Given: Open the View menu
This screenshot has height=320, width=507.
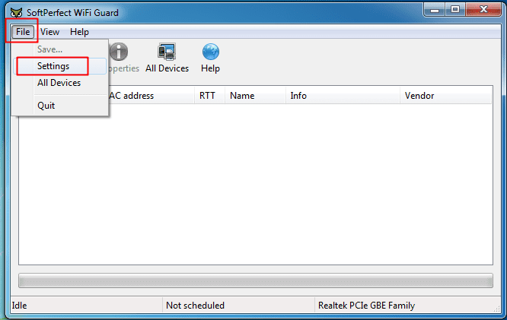Looking at the screenshot, I should [x=49, y=32].
